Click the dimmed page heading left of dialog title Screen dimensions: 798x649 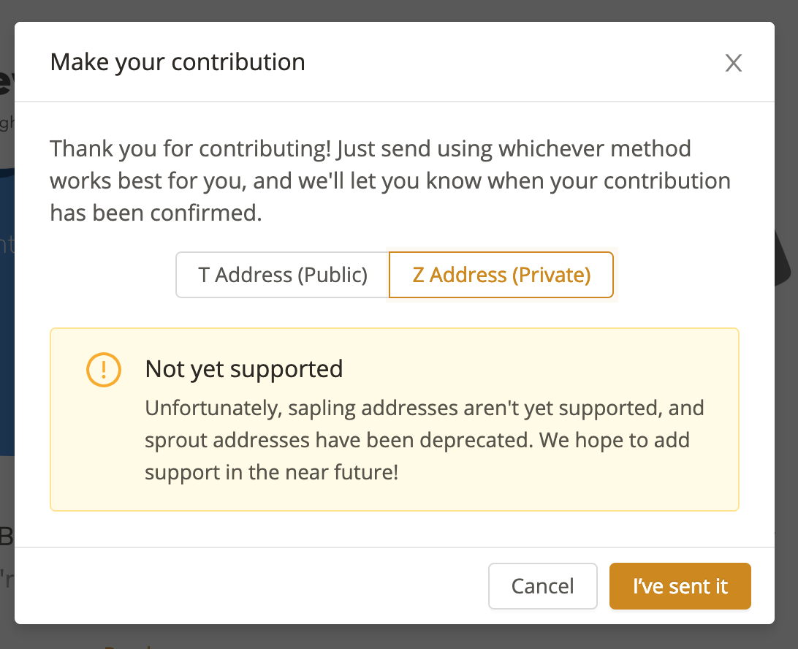point(6,79)
